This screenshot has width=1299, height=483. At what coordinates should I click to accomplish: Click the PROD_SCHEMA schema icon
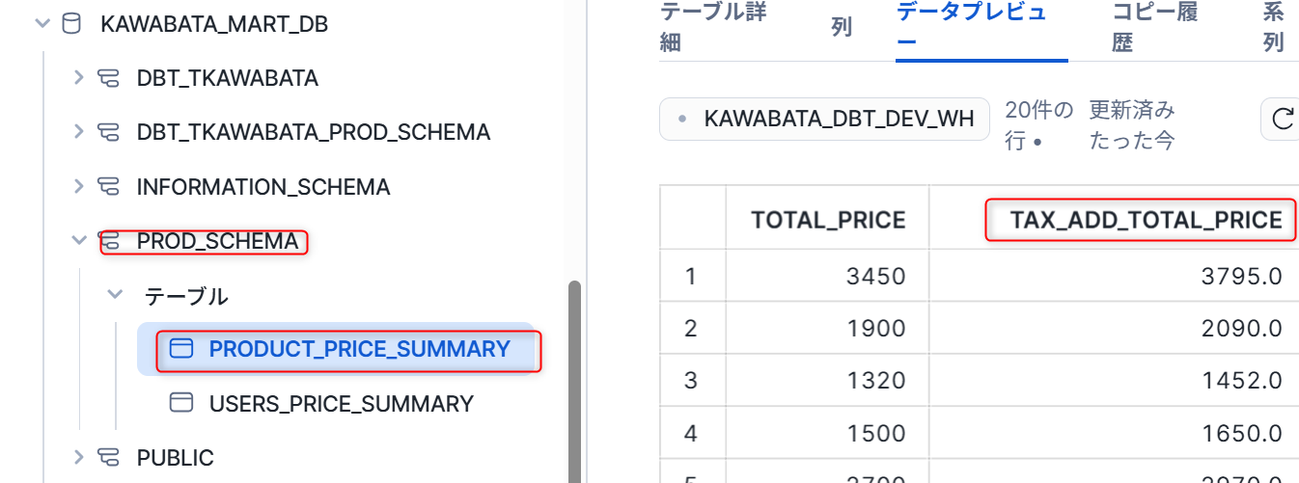[108, 241]
